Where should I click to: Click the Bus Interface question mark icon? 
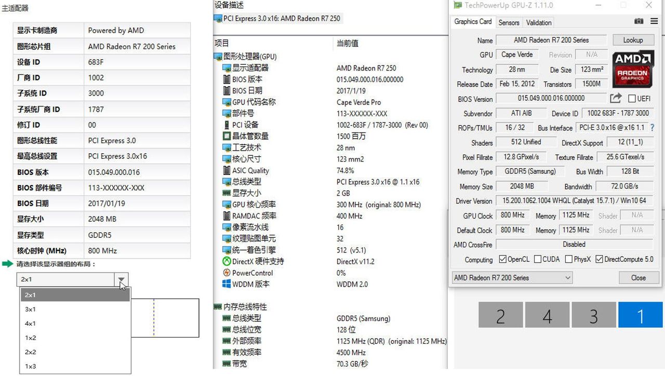tap(652, 128)
